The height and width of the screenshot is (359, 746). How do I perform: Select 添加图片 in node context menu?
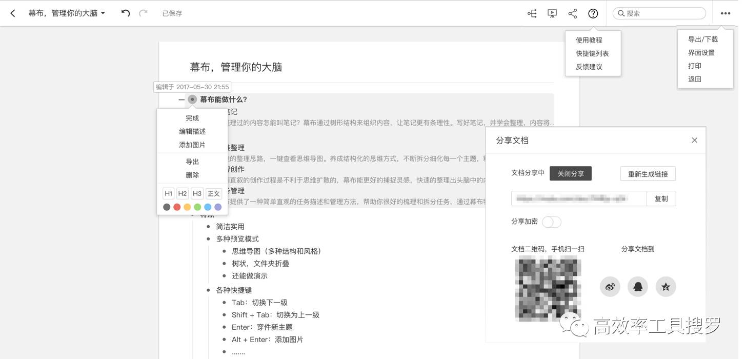click(x=192, y=145)
